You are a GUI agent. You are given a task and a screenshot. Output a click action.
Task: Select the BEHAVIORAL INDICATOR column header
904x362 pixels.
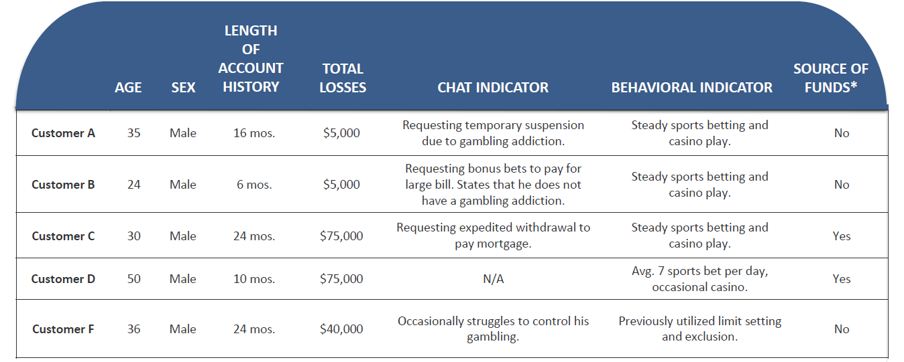(x=691, y=87)
